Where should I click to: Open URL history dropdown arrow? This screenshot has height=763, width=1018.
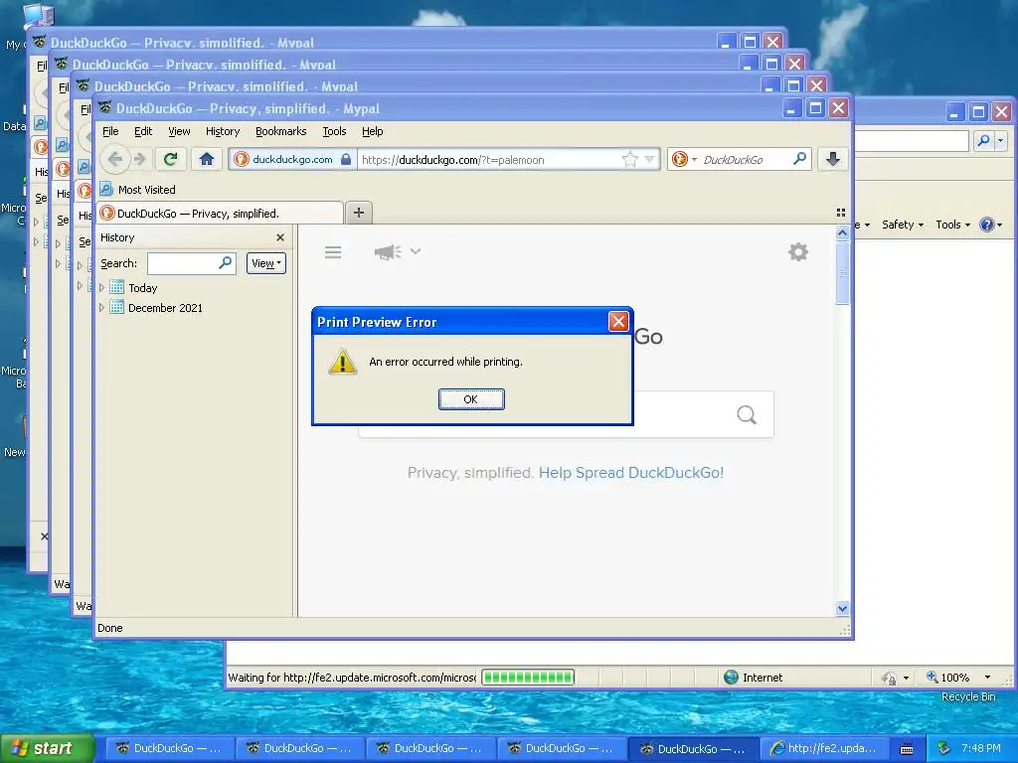tap(650, 160)
